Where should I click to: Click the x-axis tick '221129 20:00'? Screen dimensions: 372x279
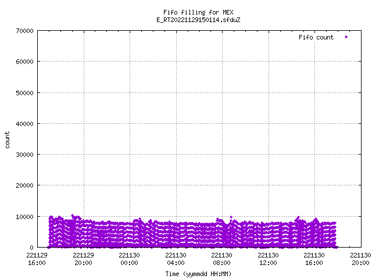click(x=83, y=259)
